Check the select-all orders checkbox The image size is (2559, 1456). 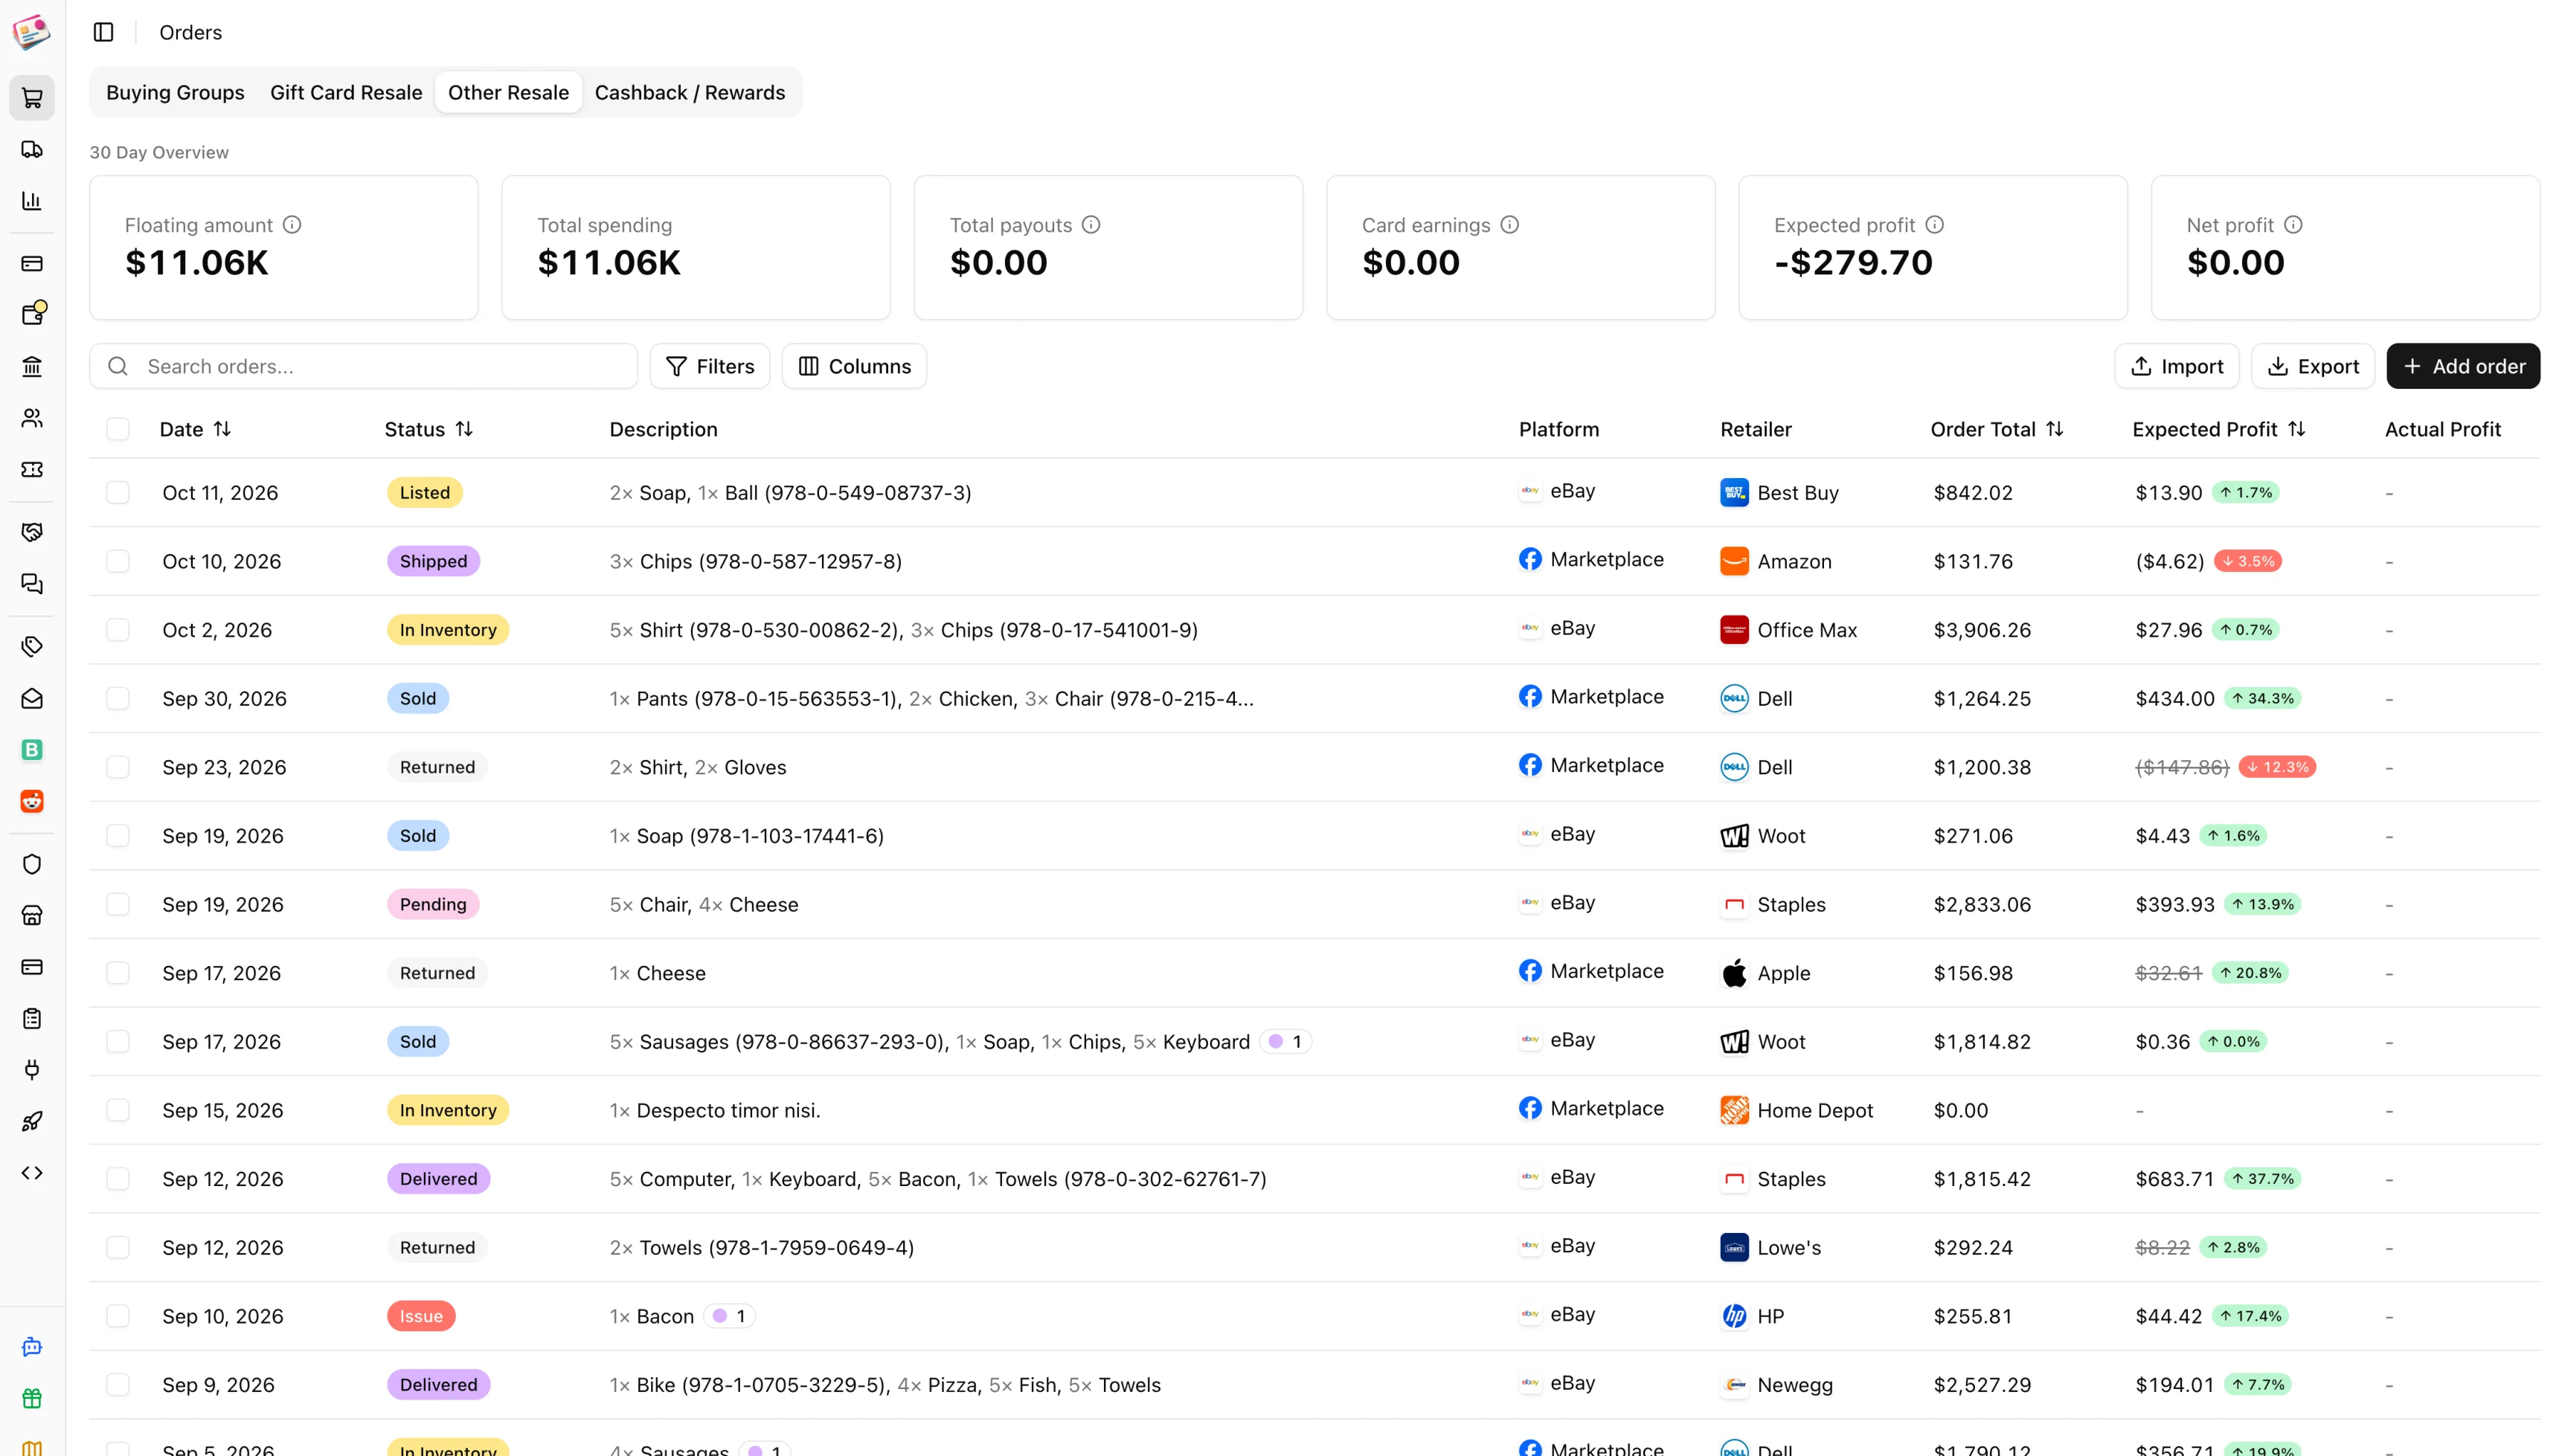[118, 429]
